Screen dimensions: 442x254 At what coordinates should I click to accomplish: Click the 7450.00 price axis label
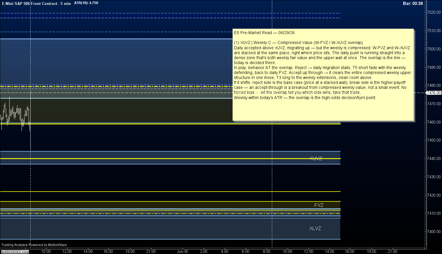pos(434,140)
